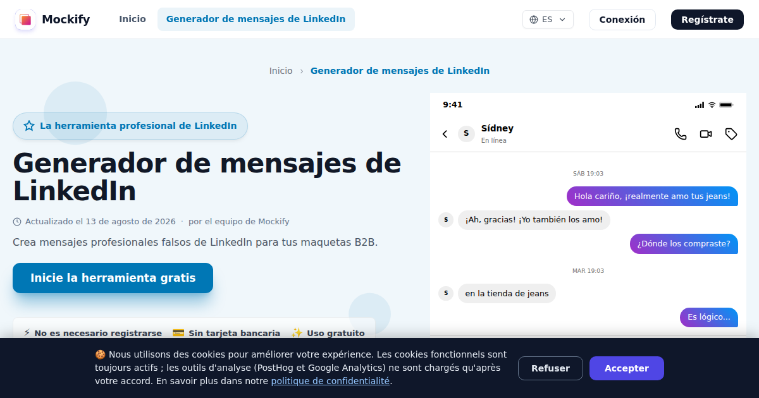This screenshot has height=398, width=759.
Task: Click text 'Sin tarjeta bancaria'
Action: pyautogui.click(x=234, y=333)
